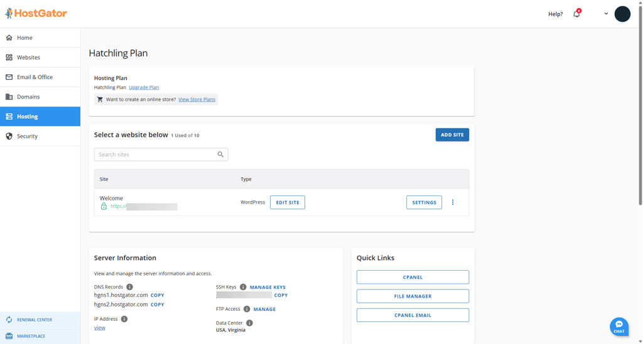
Task: Open the notifications bell
Action: (x=576, y=14)
